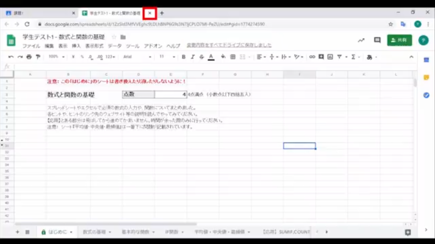Open the text wrapping dropdown
This screenshot has height=244, width=435.
click(286, 57)
